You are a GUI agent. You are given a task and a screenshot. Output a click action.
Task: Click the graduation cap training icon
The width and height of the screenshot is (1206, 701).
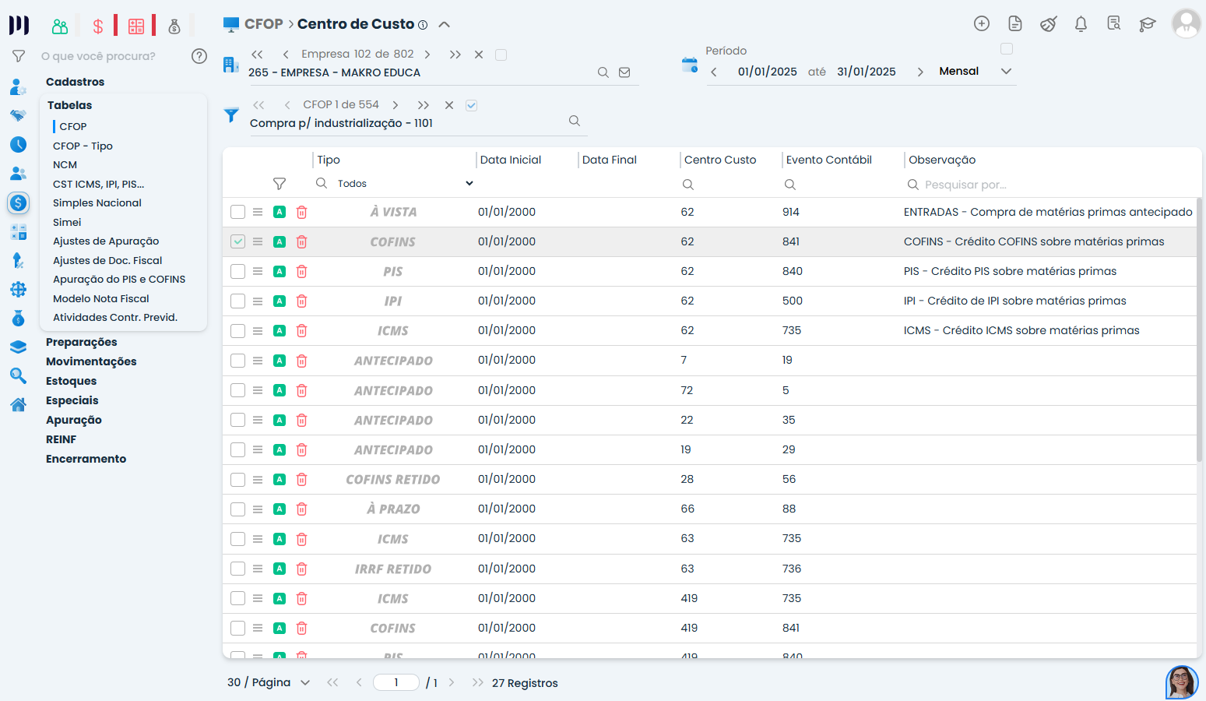click(1147, 24)
